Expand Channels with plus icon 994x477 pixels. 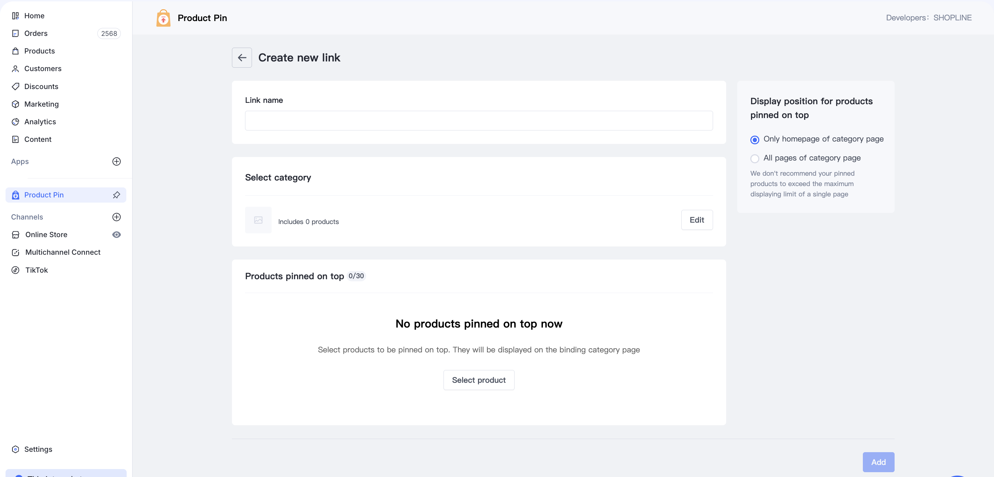pos(116,217)
